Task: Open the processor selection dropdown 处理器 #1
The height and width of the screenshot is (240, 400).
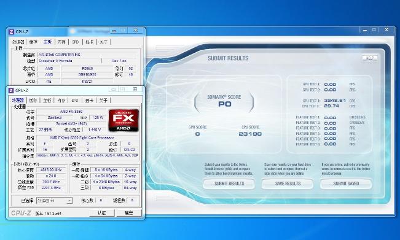Action: point(54,201)
